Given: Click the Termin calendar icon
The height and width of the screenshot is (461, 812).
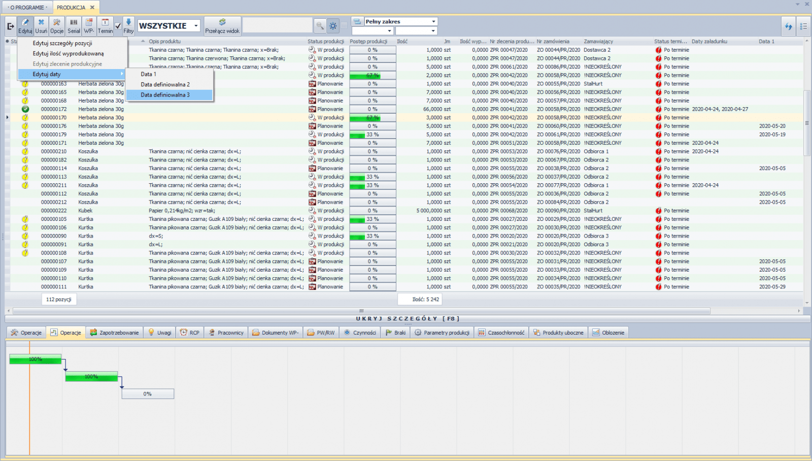Looking at the screenshot, I should click(105, 26).
